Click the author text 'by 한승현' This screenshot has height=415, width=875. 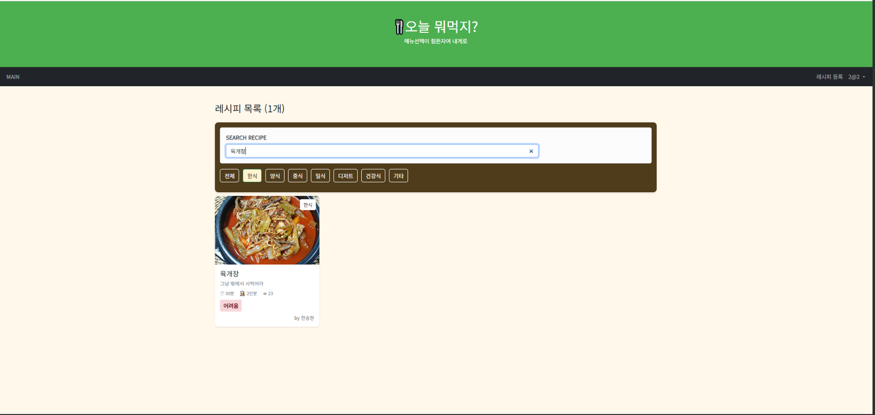[x=304, y=318]
